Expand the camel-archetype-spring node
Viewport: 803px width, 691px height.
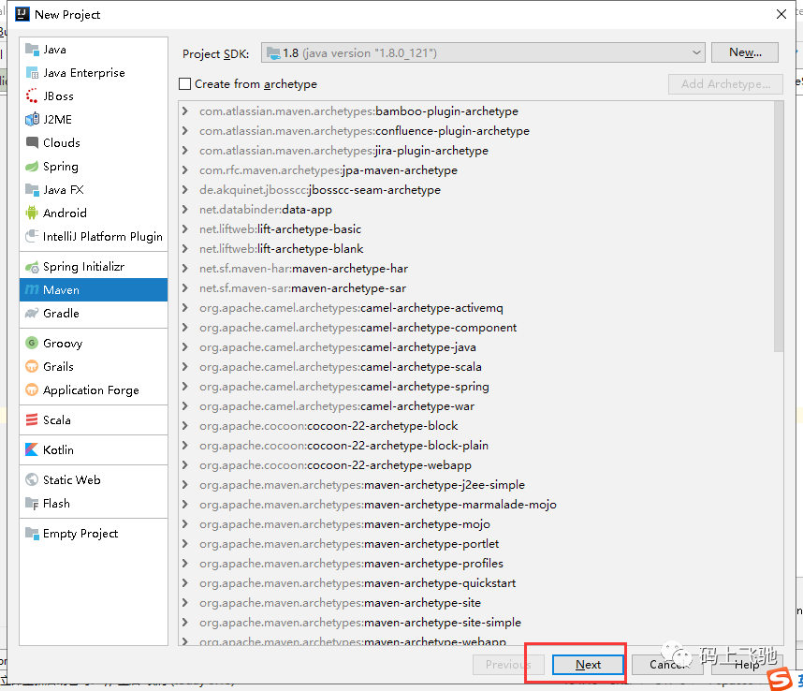(185, 386)
